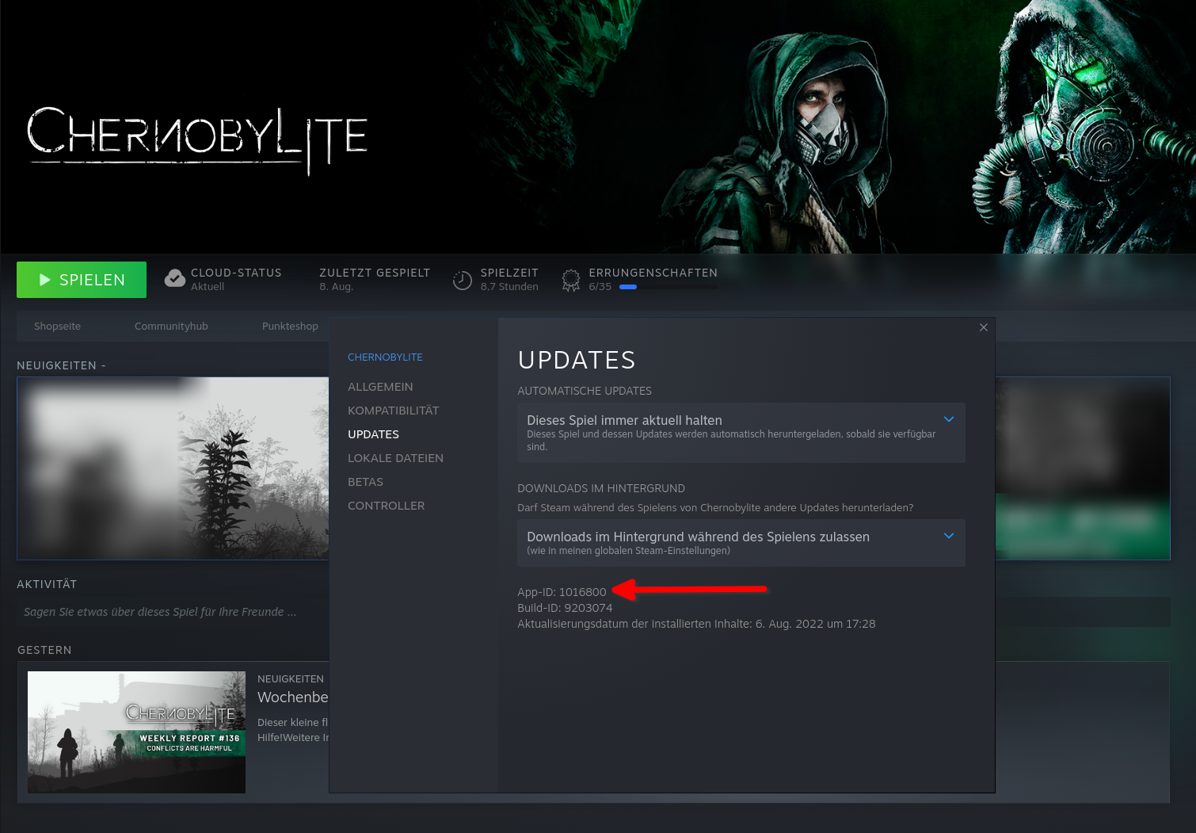Click the Errungenschaften badge icon
This screenshot has width=1196, height=833.
point(570,280)
